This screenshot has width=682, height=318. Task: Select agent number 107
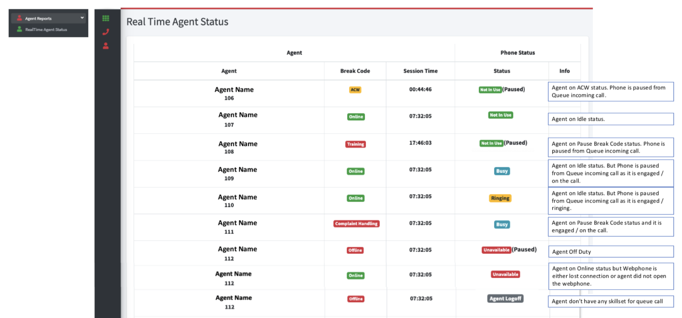tap(229, 125)
